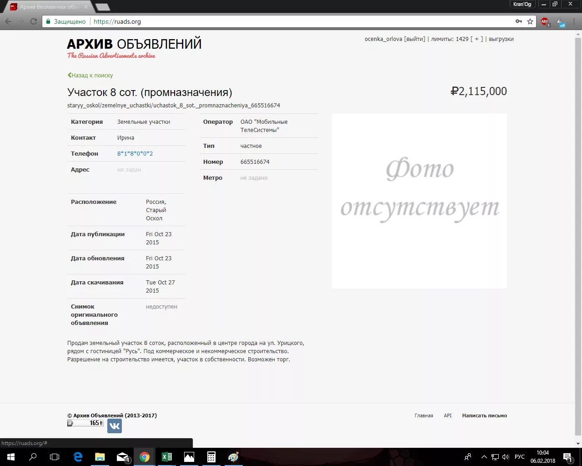Click the green secure padlock icon

coord(49,21)
